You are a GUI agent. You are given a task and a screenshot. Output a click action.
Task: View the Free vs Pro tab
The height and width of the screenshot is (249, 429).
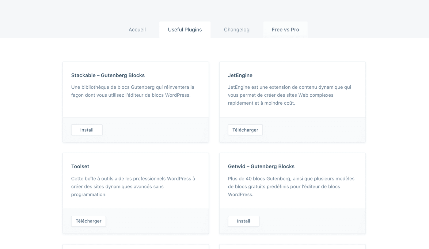[x=285, y=29]
